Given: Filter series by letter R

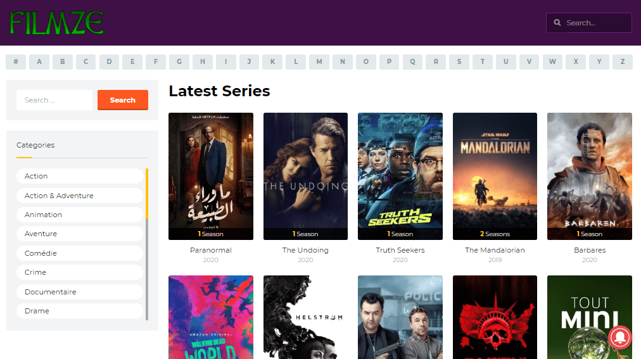Looking at the screenshot, I should (436, 61).
